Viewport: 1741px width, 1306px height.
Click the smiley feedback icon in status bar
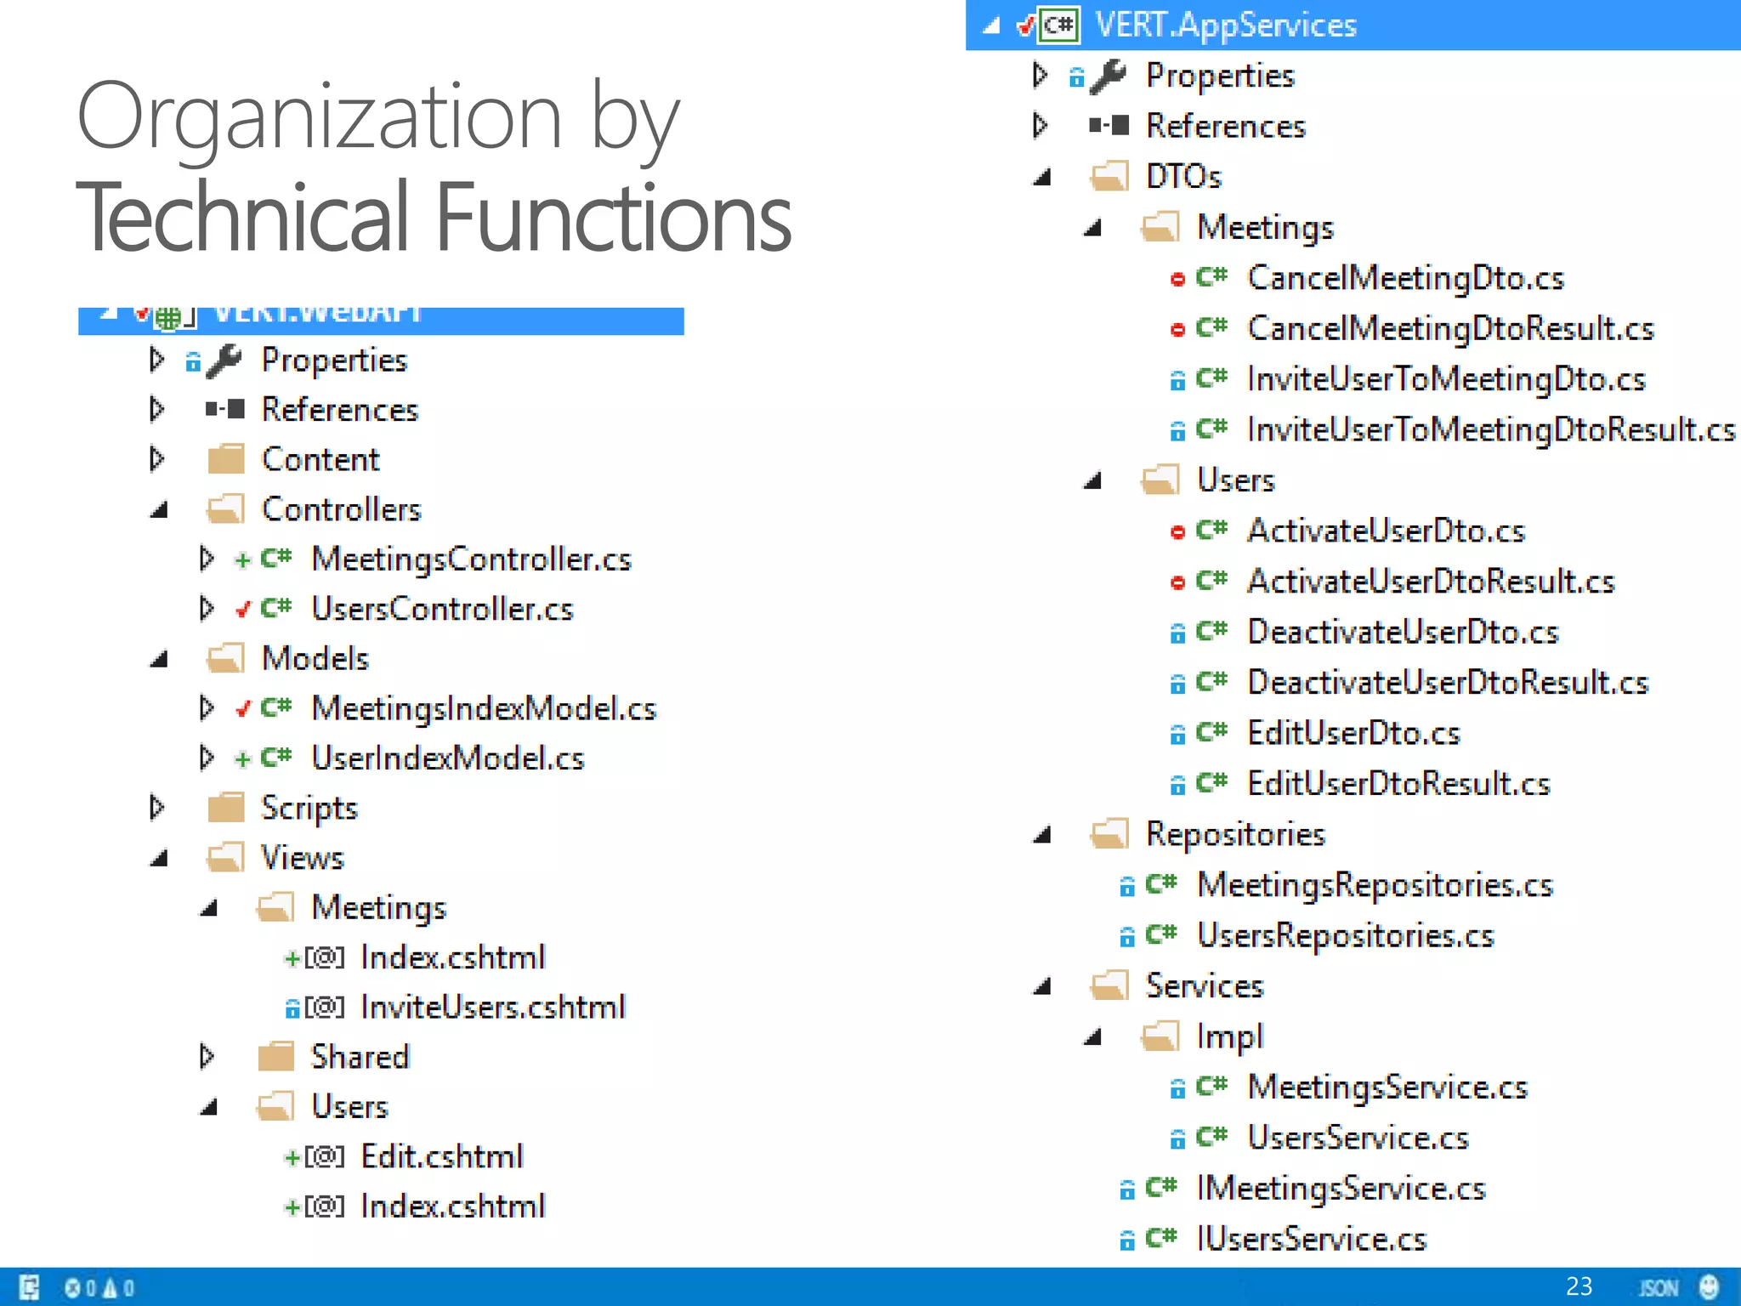[1709, 1287]
